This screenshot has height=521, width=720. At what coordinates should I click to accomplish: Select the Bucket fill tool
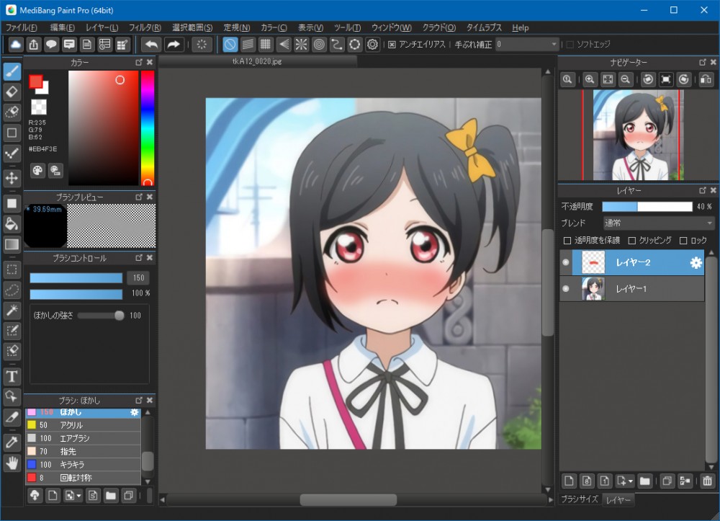12,223
